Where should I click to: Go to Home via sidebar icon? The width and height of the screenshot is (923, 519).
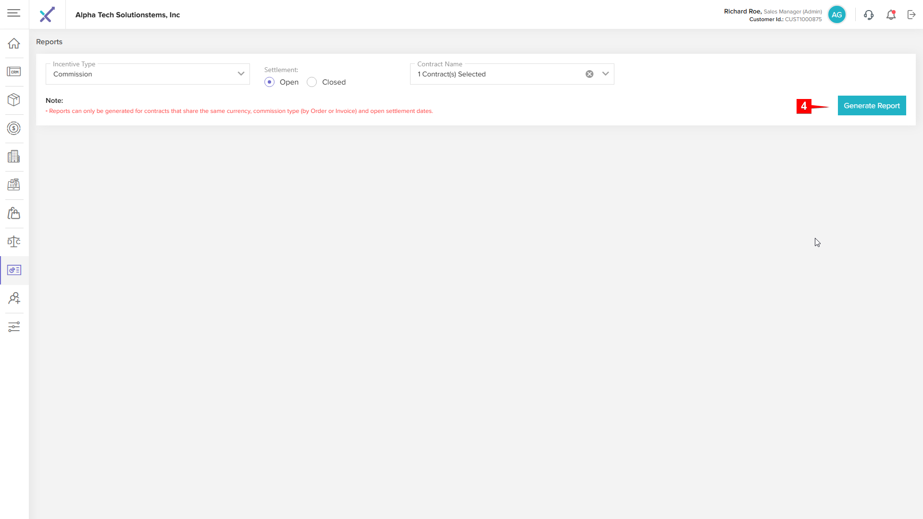coord(14,43)
